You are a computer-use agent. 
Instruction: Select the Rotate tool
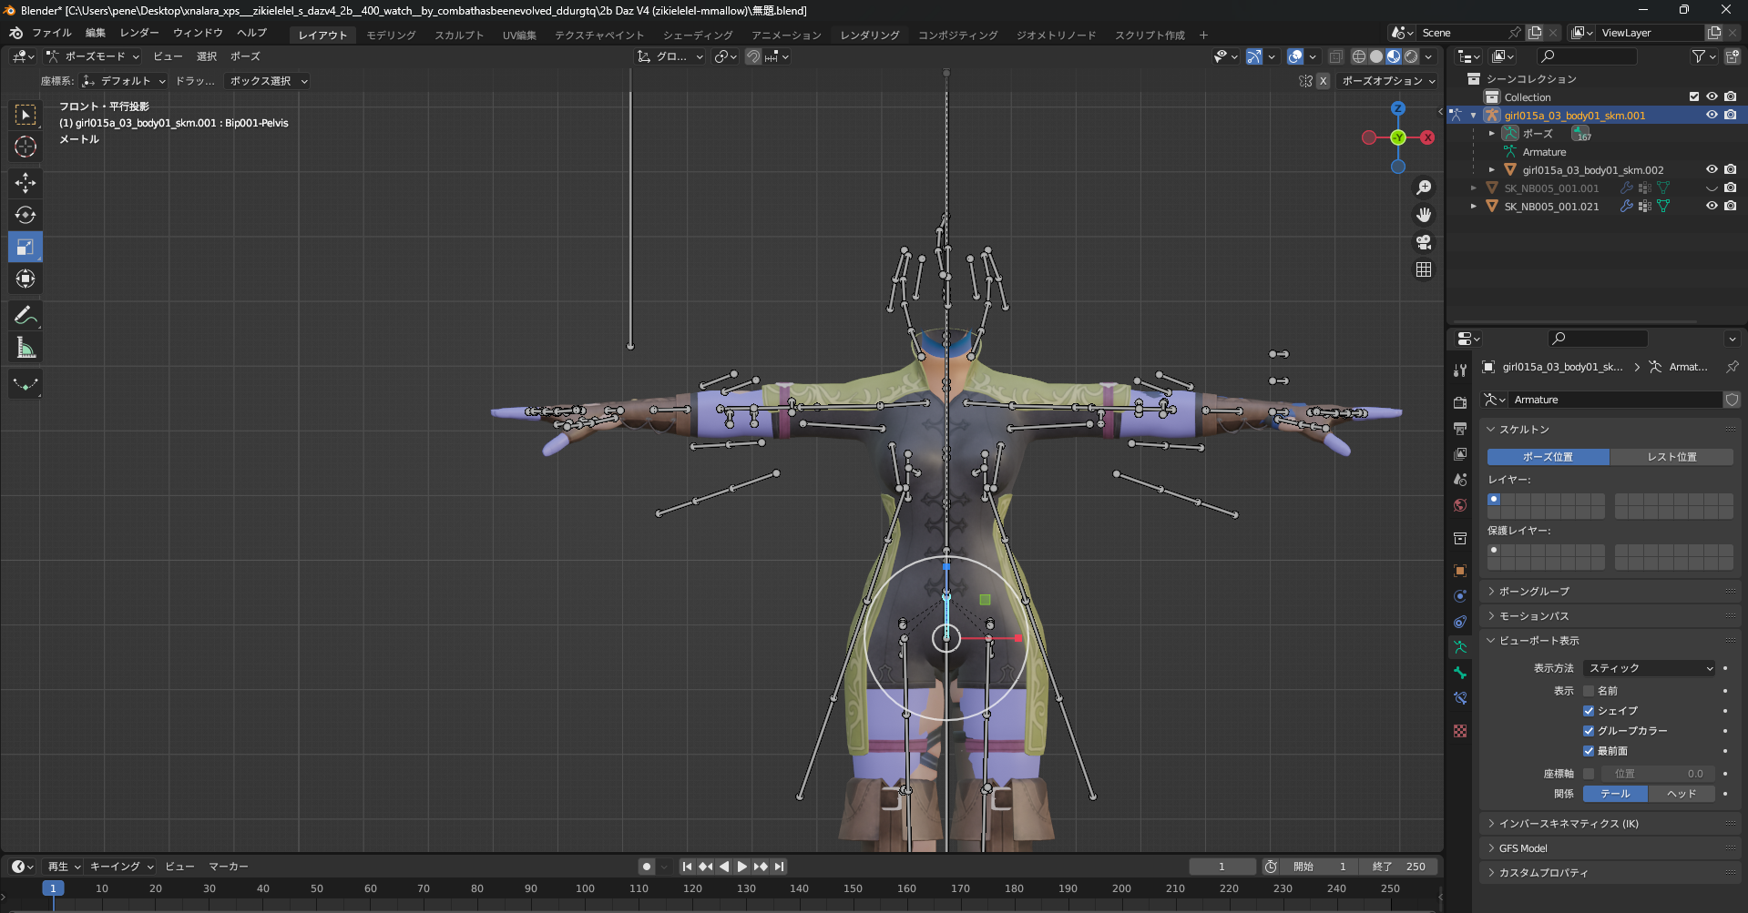click(26, 215)
